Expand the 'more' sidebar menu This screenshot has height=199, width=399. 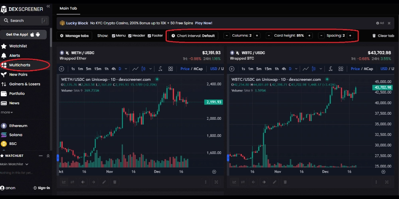[7, 112]
